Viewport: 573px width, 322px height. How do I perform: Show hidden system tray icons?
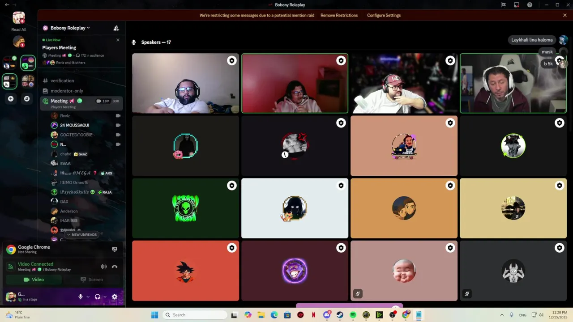pyautogui.click(x=502, y=315)
